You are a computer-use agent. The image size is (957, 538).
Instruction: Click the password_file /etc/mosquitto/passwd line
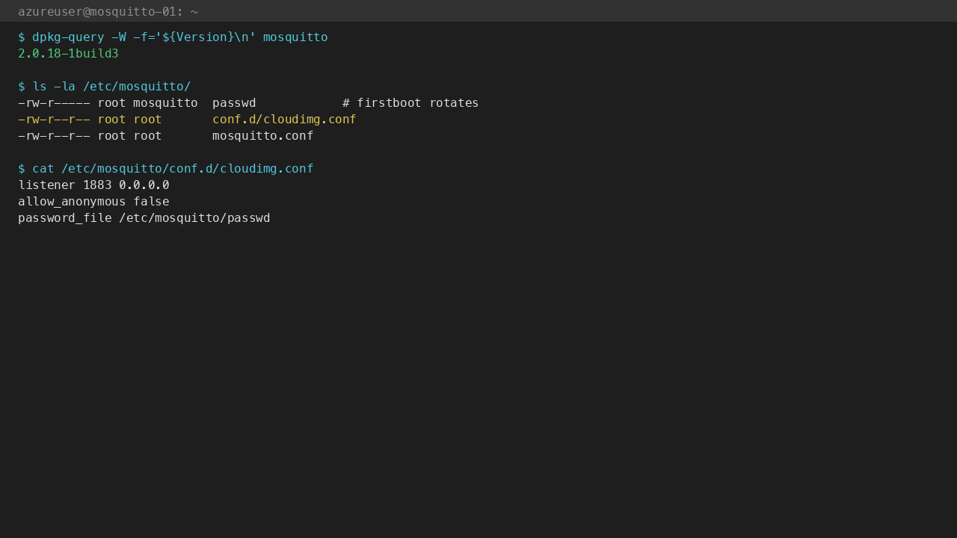144,218
